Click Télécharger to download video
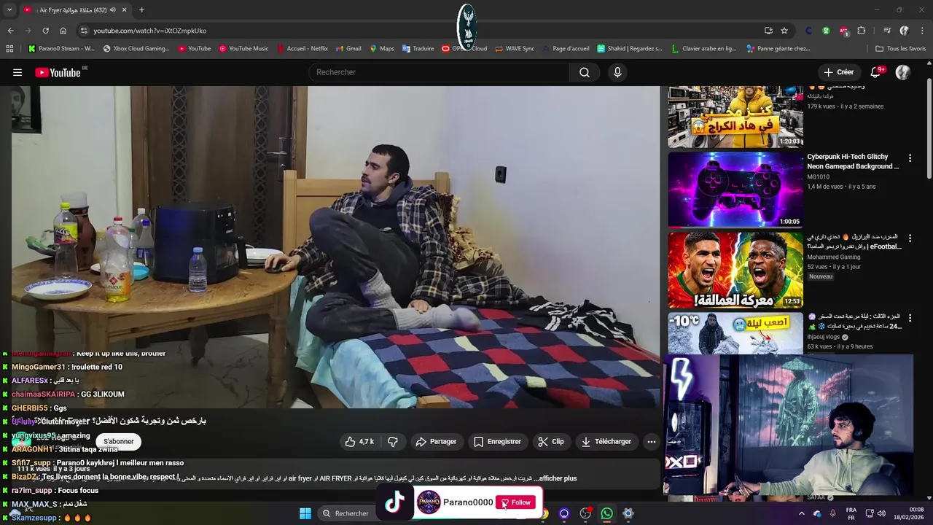Image resolution: width=933 pixels, height=525 pixels. (x=606, y=441)
